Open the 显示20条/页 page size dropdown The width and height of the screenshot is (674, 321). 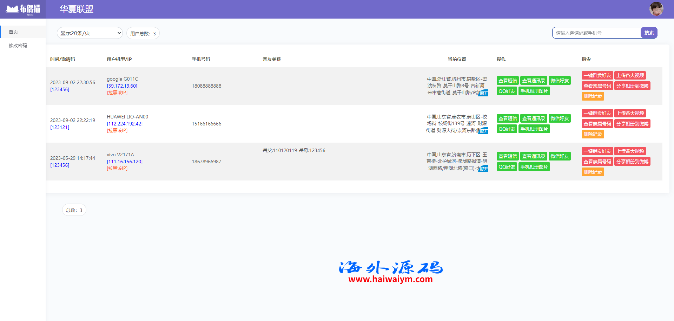coord(90,33)
